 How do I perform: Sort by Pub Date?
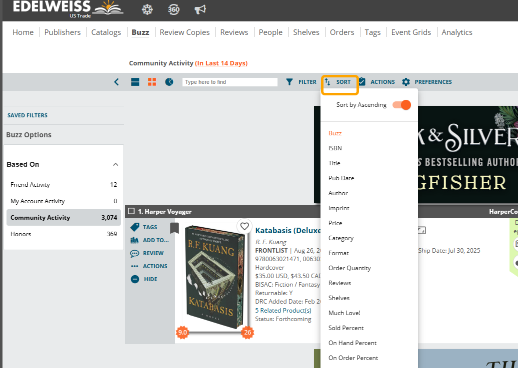point(341,178)
